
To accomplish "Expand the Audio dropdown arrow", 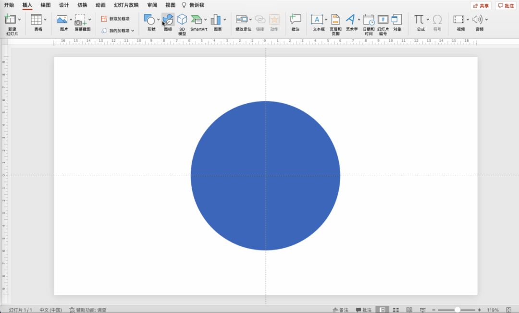I will click(486, 20).
